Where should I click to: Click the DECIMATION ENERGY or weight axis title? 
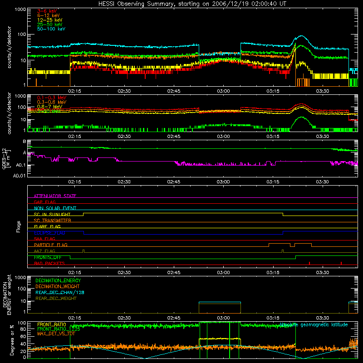click(x=7, y=294)
